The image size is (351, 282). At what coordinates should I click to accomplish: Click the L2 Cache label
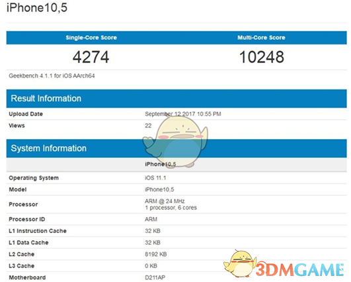(x=22, y=254)
